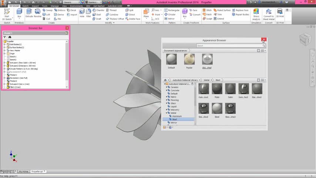Image resolution: width=316 pixels, height=178 pixels.
Task: Open the Modify panel dropdown
Action: [110, 23]
